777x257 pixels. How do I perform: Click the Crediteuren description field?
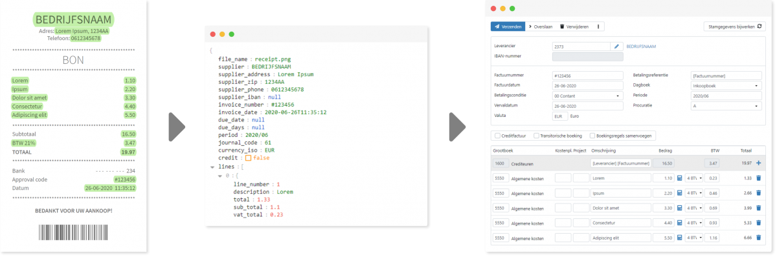click(x=620, y=163)
